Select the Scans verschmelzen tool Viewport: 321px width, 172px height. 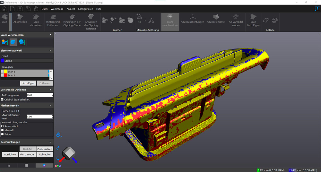[x=170, y=21]
